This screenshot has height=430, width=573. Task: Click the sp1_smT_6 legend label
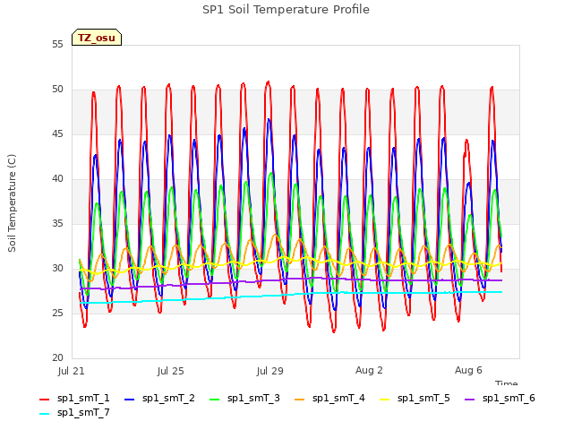tap(509, 399)
